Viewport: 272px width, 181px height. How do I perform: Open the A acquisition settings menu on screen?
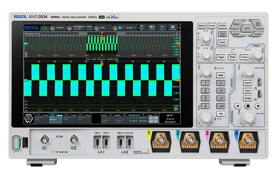tap(80, 28)
